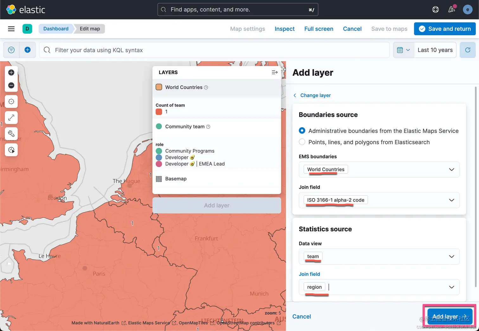Collapse the Layers panel
This screenshot has height=331, width=479.
coord(275,73)
